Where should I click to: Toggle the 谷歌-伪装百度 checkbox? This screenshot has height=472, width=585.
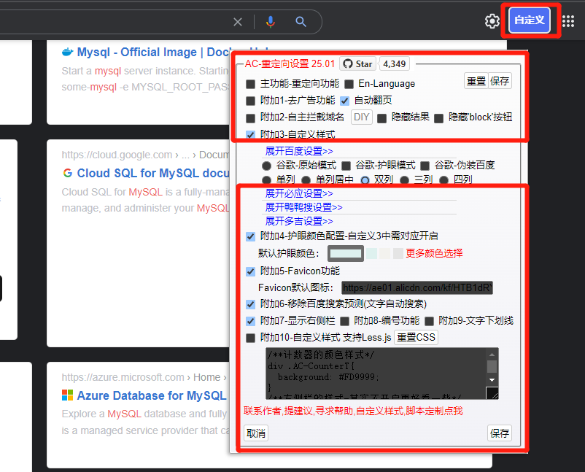click(x=425, y=166)
